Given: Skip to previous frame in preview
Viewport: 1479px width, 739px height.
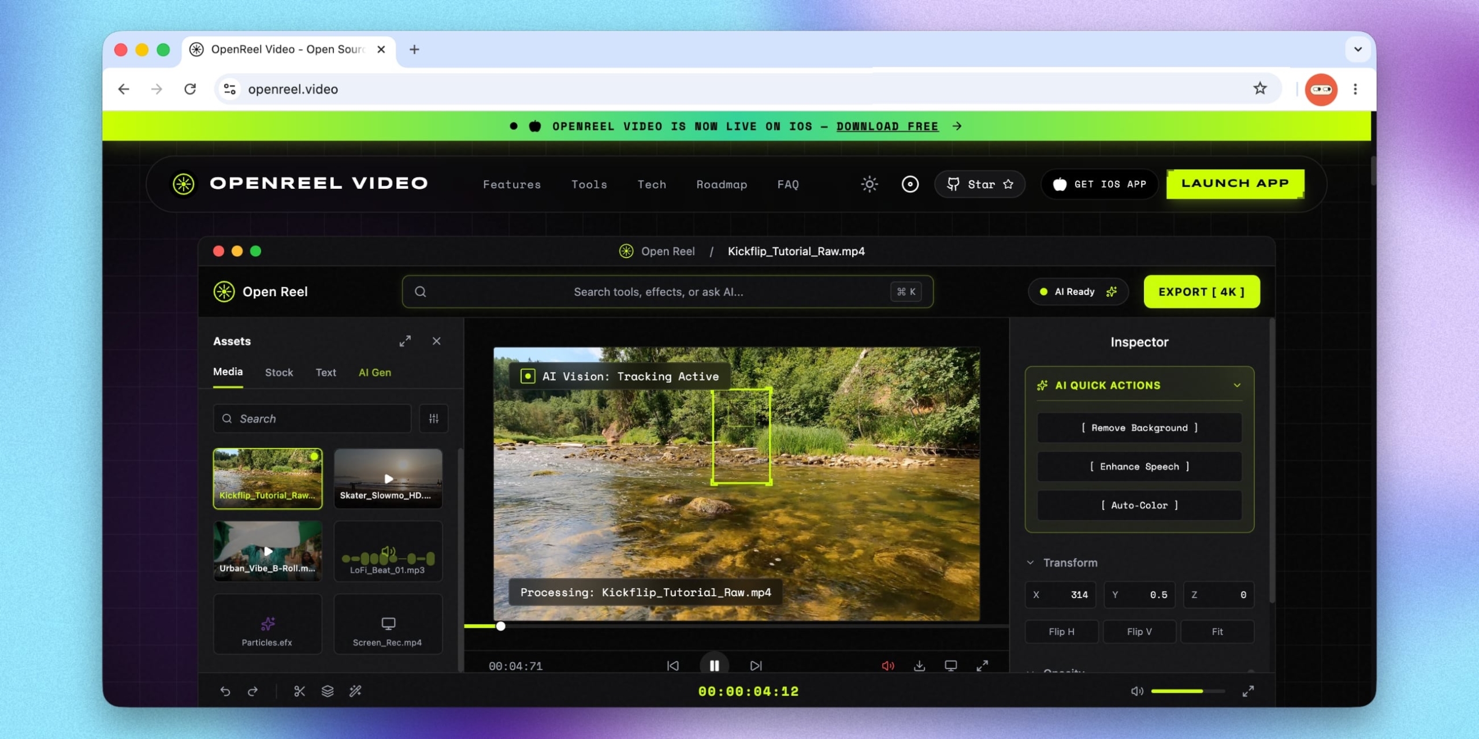Looking at the screenshot, I should 673,666.
